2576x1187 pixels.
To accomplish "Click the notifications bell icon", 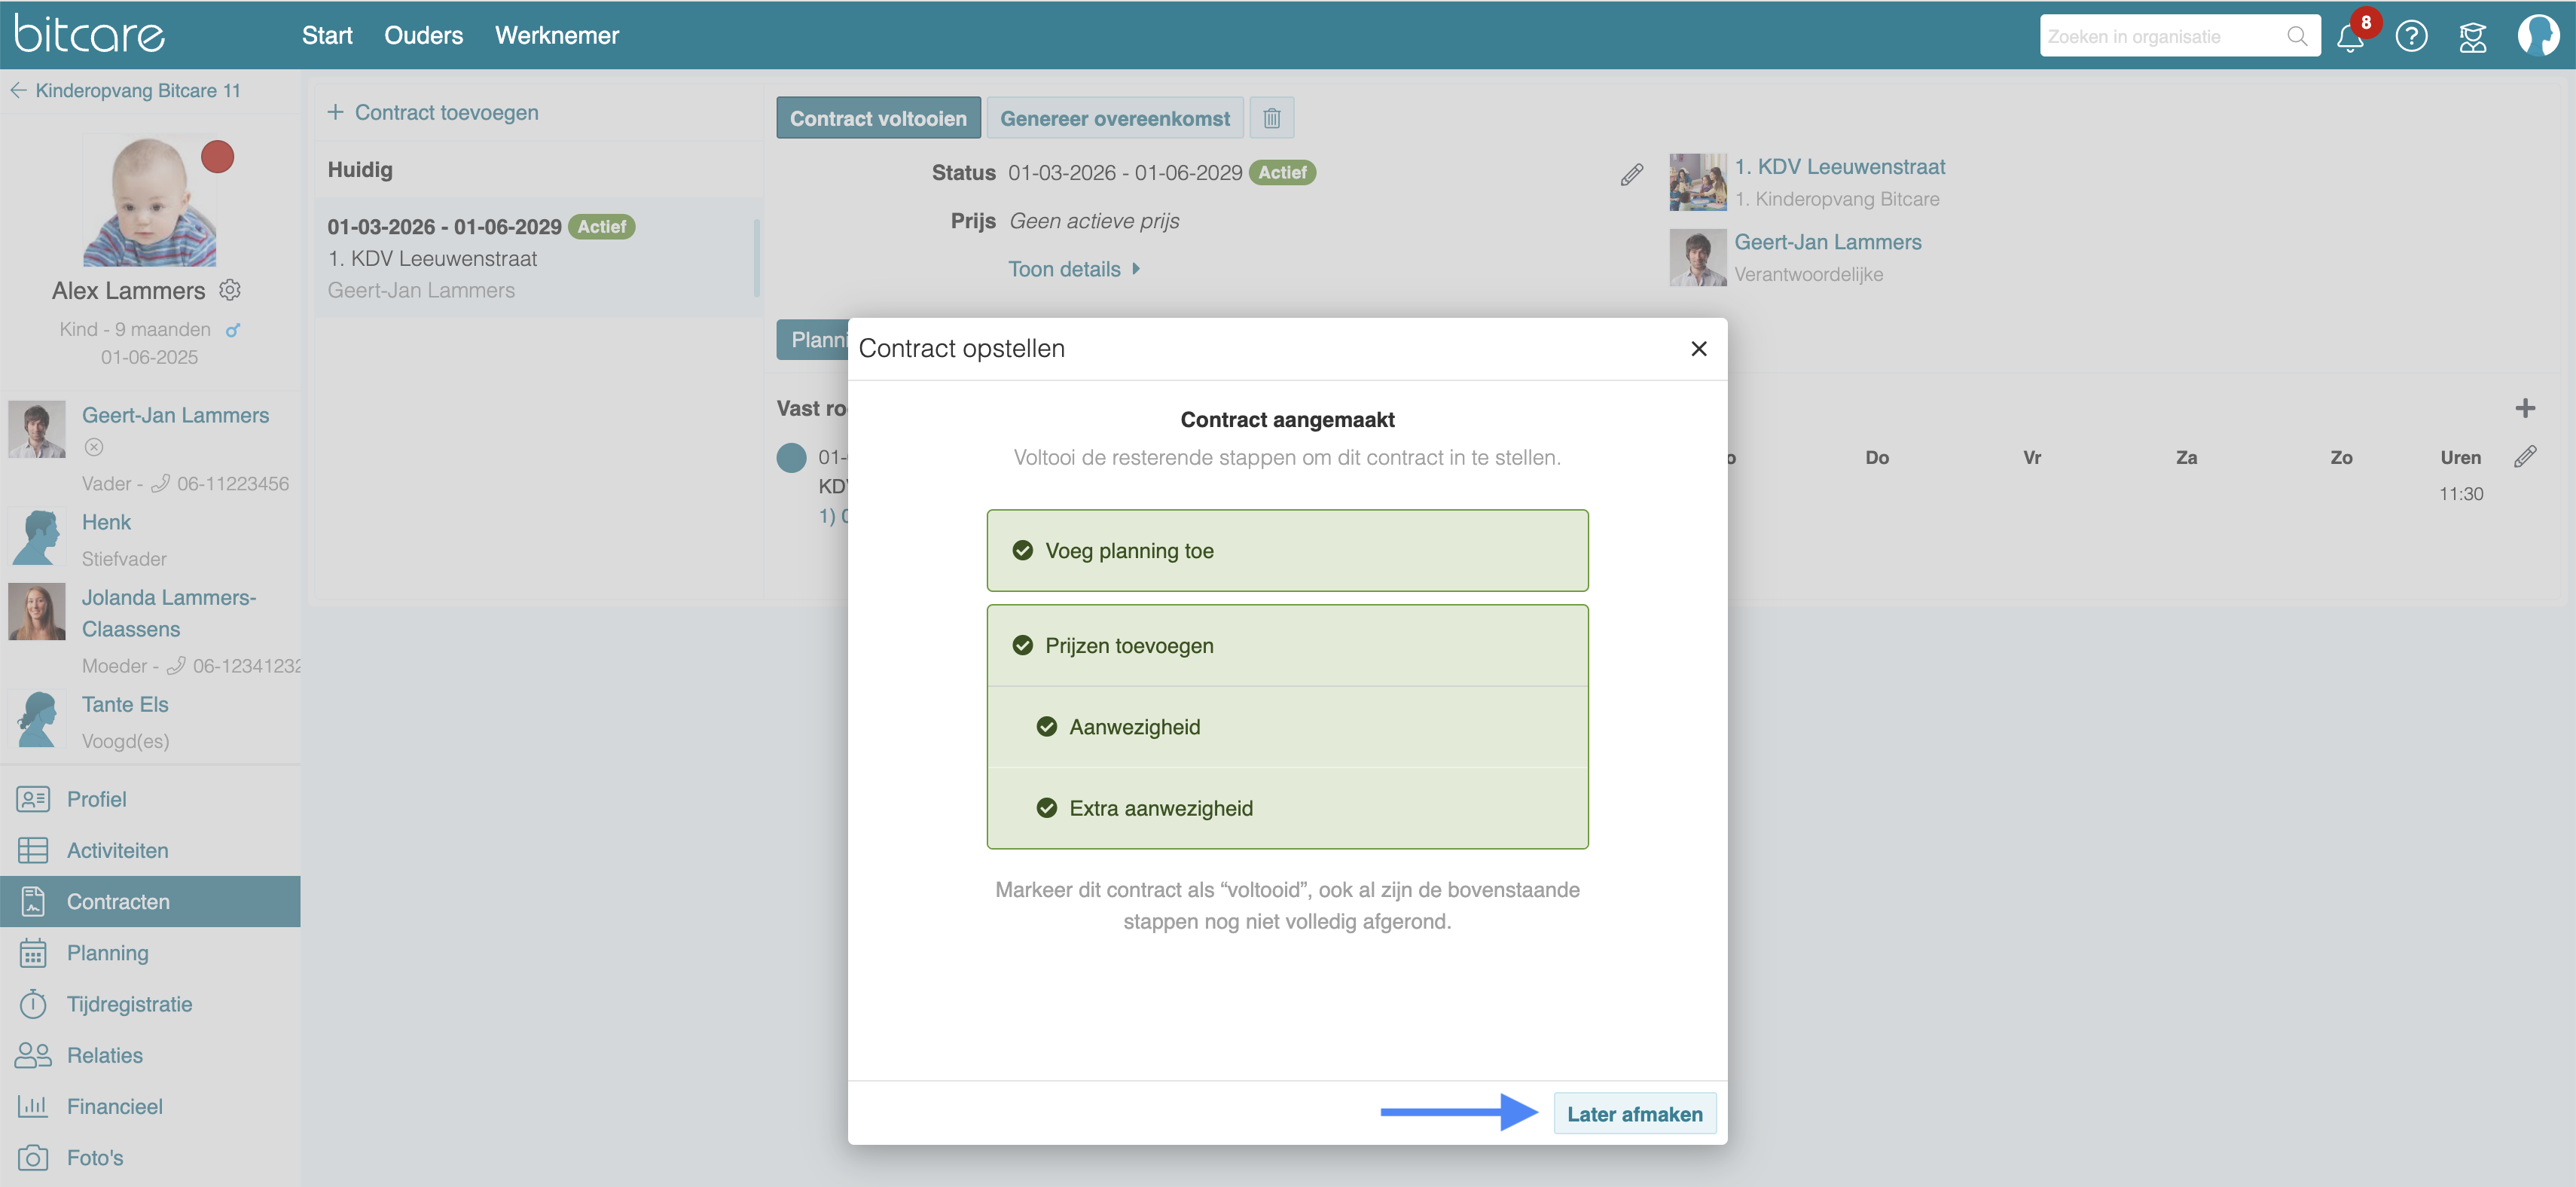I will point(2349,38).
